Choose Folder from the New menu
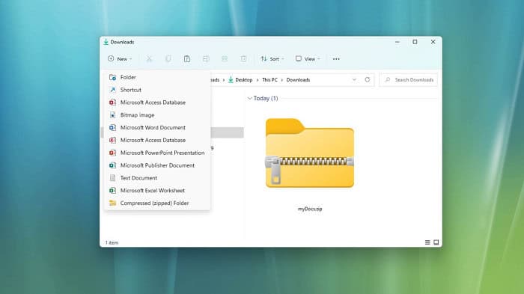The image size is (524, 294). click(157, 77)
